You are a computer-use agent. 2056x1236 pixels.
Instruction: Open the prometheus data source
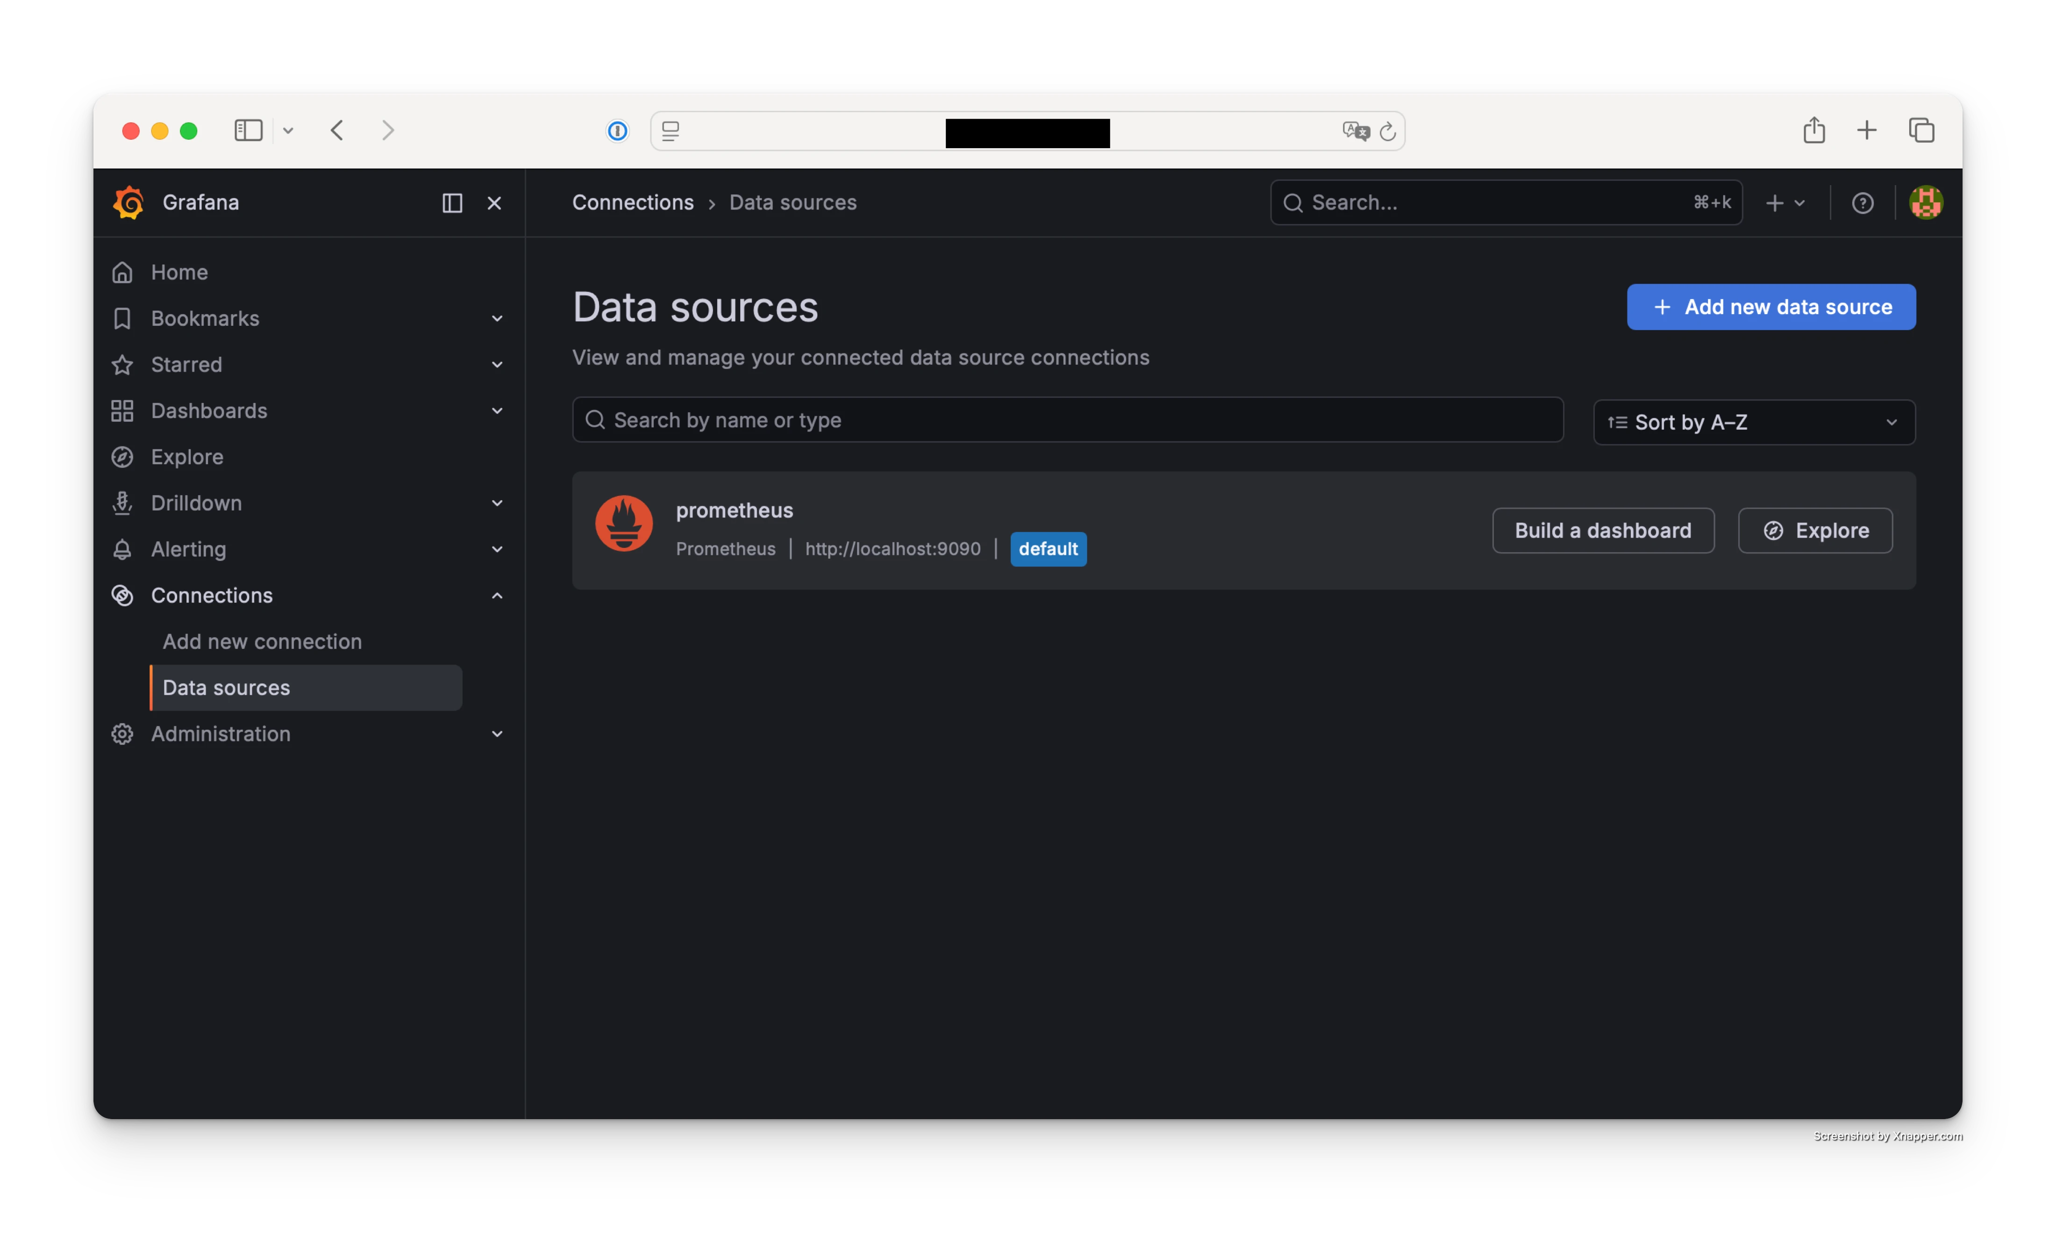click(x=734, y=510)
